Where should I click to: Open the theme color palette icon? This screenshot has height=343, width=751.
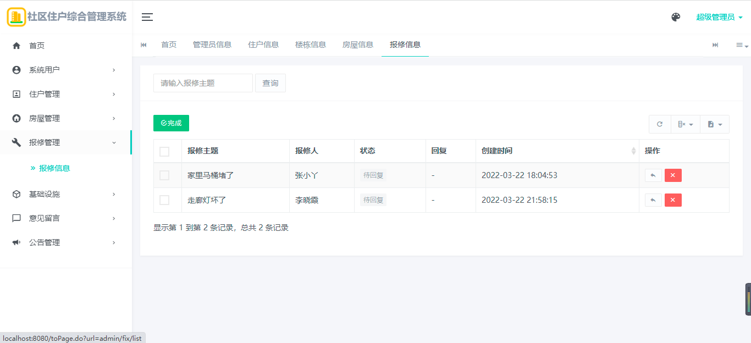676,17
